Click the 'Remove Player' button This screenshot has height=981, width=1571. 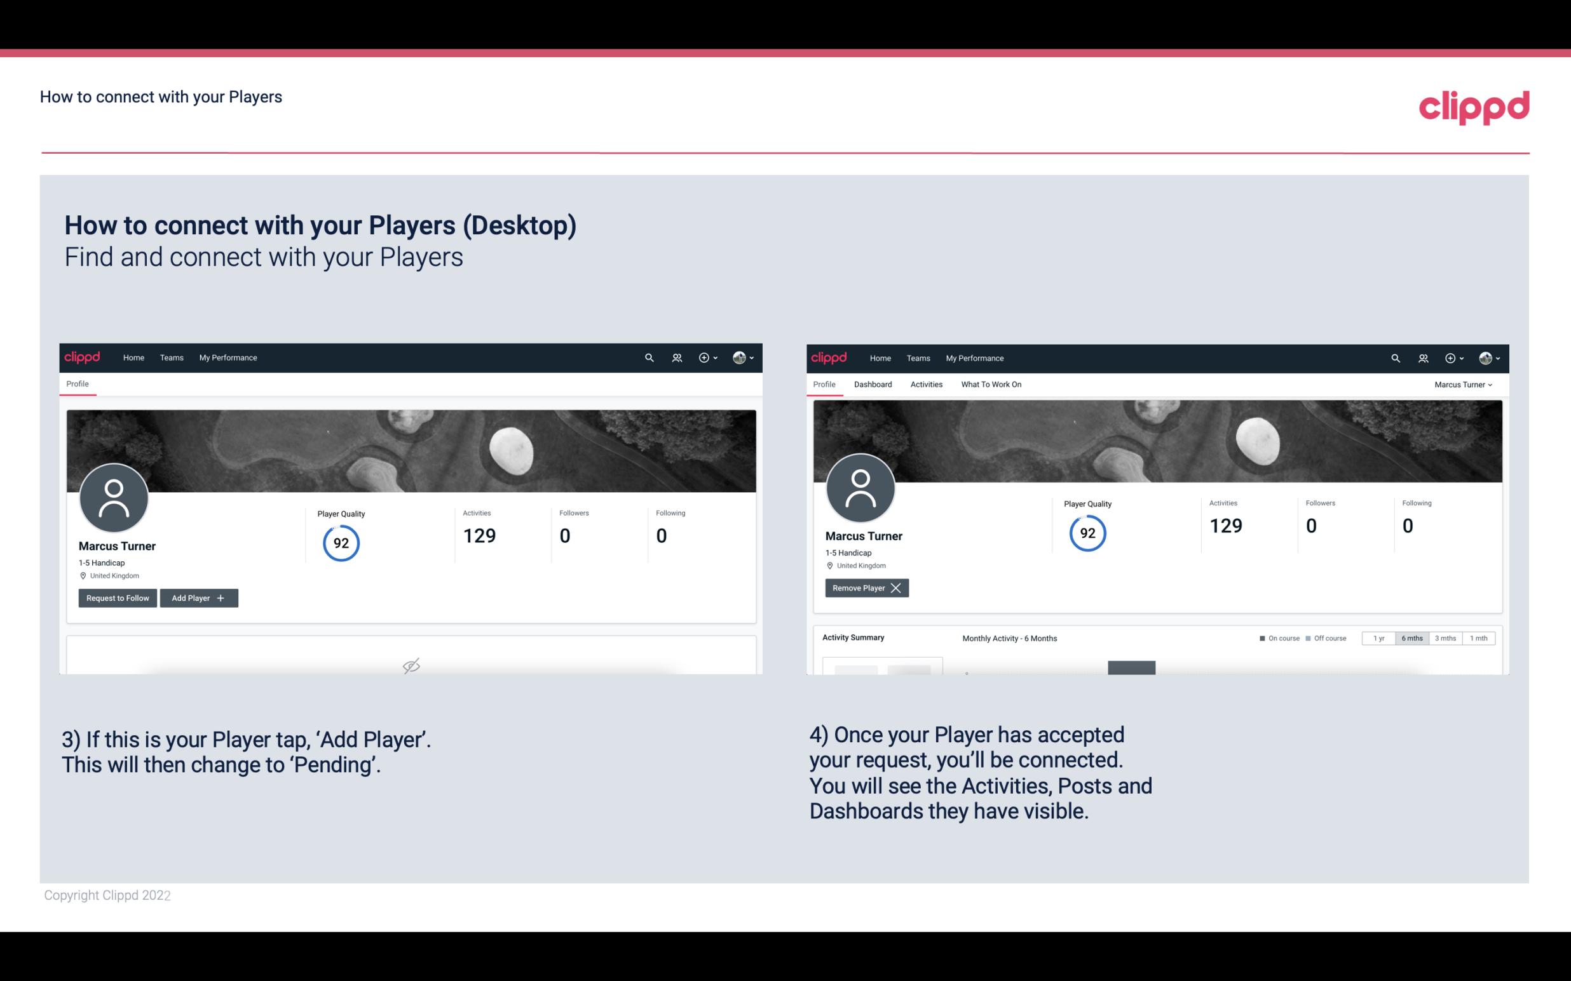865,588
